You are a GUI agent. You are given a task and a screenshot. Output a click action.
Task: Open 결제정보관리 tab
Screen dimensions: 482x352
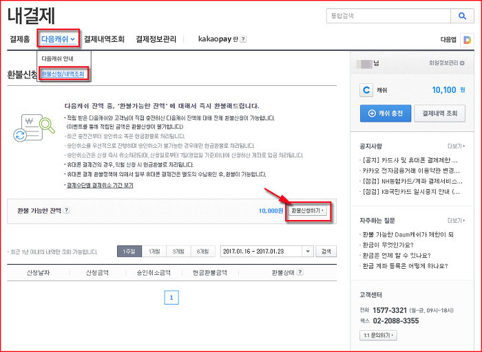pyautogui.click(x=156, y=39)
